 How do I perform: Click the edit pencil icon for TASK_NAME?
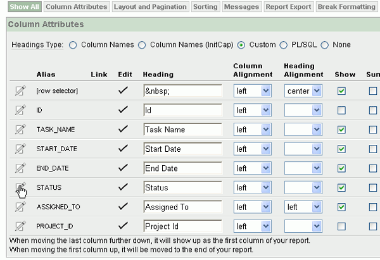(20, 129)
